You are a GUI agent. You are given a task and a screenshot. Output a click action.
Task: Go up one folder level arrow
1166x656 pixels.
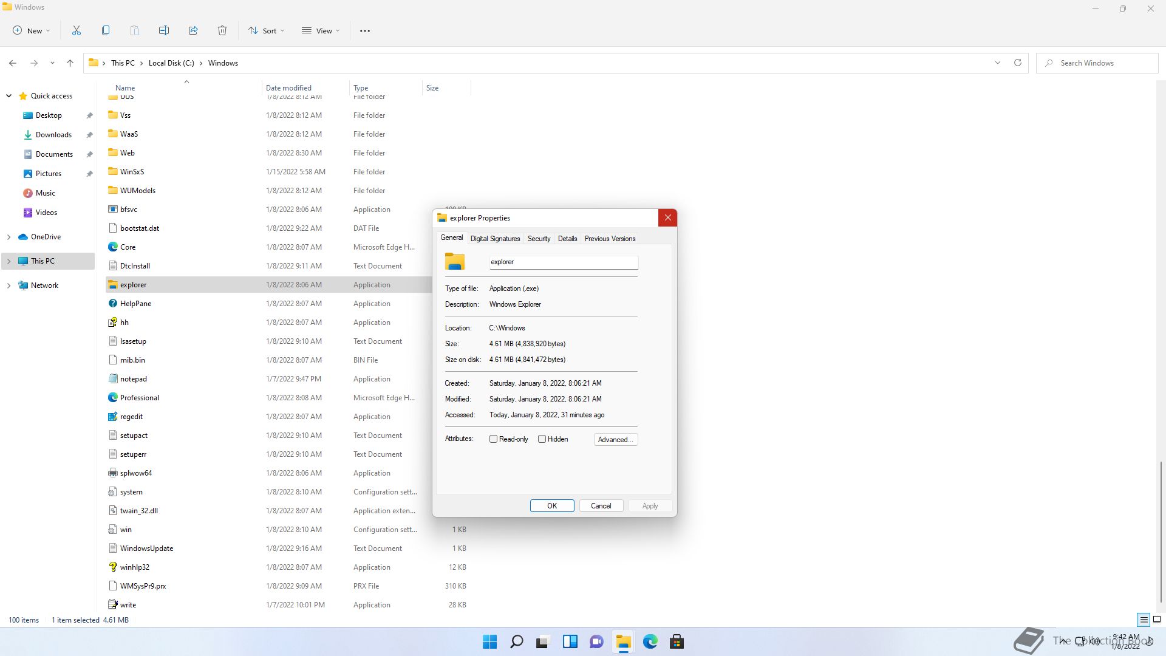click(70, 63)
